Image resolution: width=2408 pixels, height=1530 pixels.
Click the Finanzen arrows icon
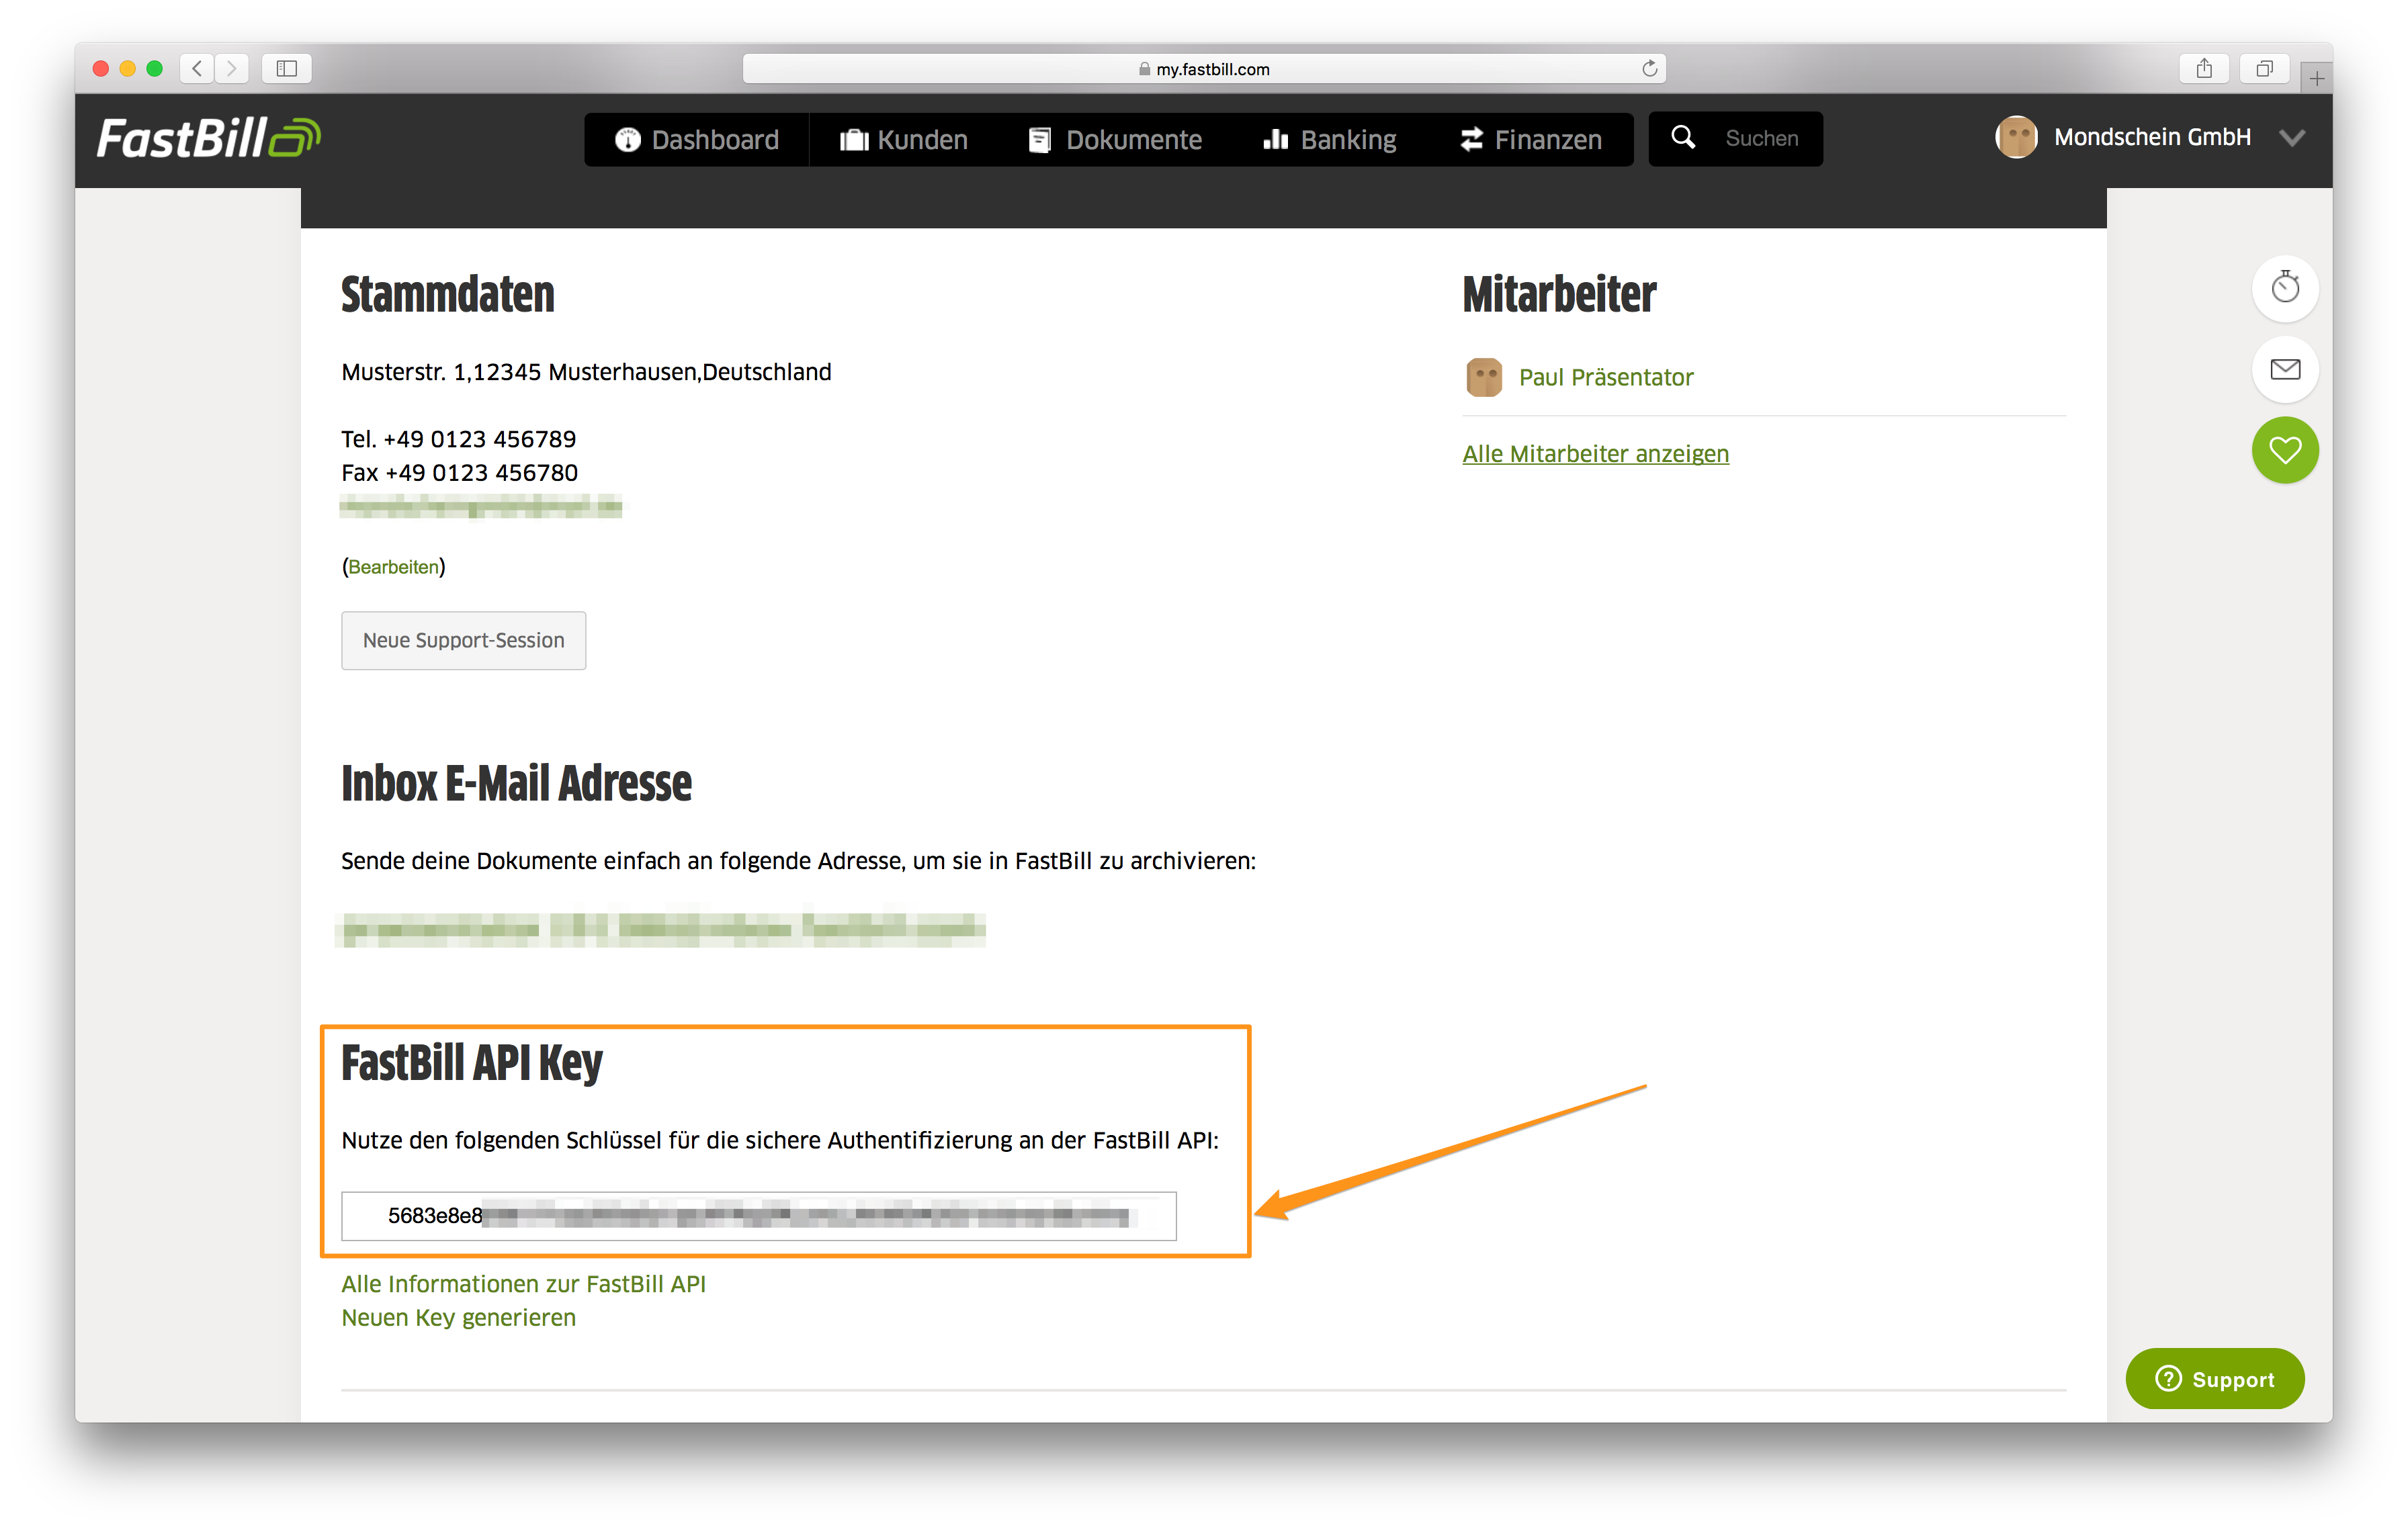click(1471, 139)
